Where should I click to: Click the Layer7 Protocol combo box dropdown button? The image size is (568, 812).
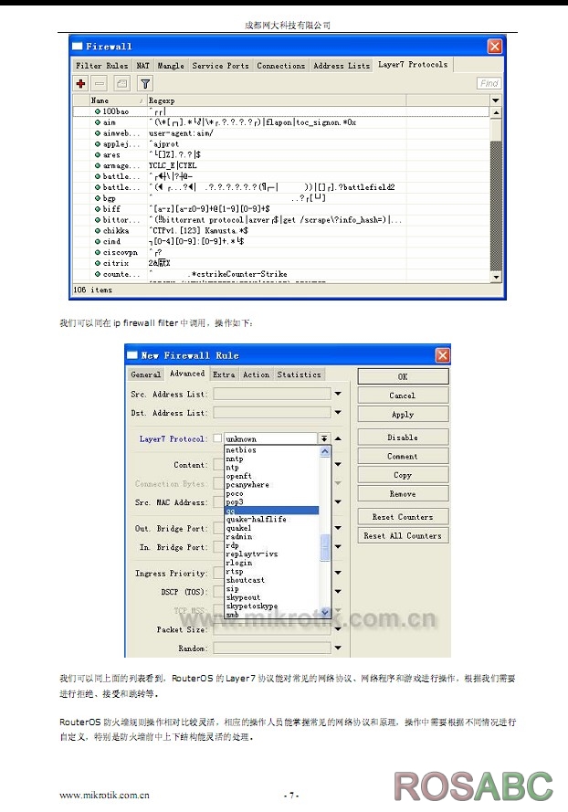324,438
